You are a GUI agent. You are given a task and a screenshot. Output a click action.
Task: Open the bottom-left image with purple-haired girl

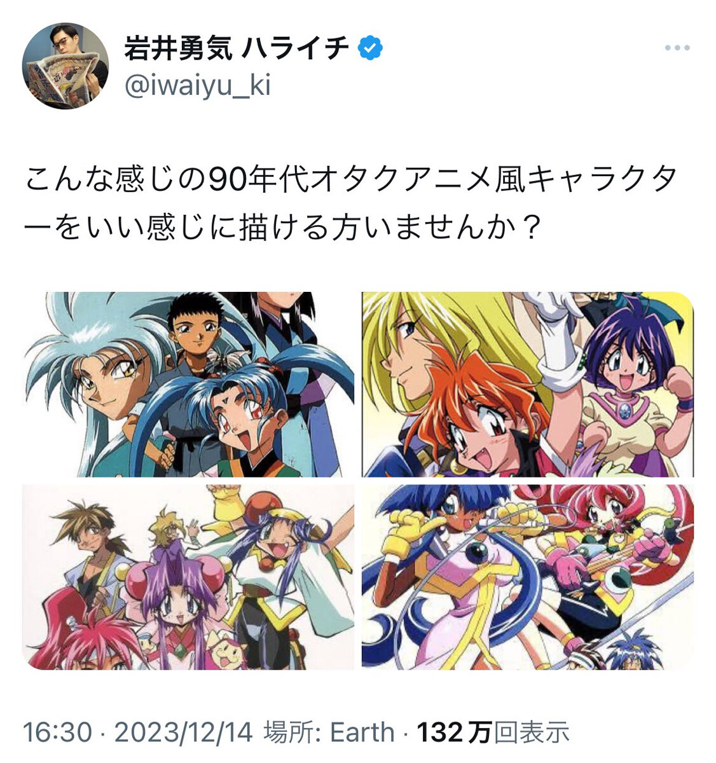188,577
